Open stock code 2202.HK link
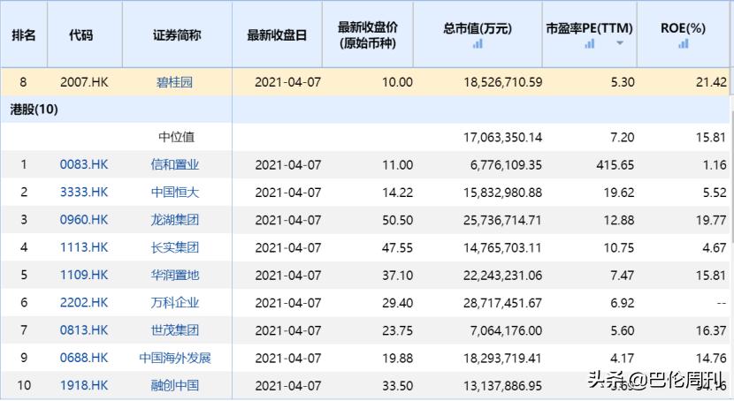 pos(84,302)
